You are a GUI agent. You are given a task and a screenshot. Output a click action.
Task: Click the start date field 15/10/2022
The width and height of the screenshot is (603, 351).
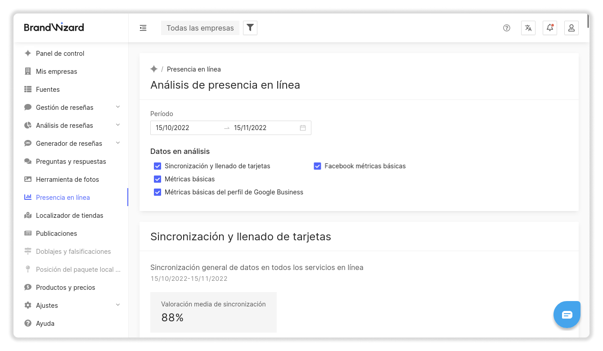tap(184, 128)
